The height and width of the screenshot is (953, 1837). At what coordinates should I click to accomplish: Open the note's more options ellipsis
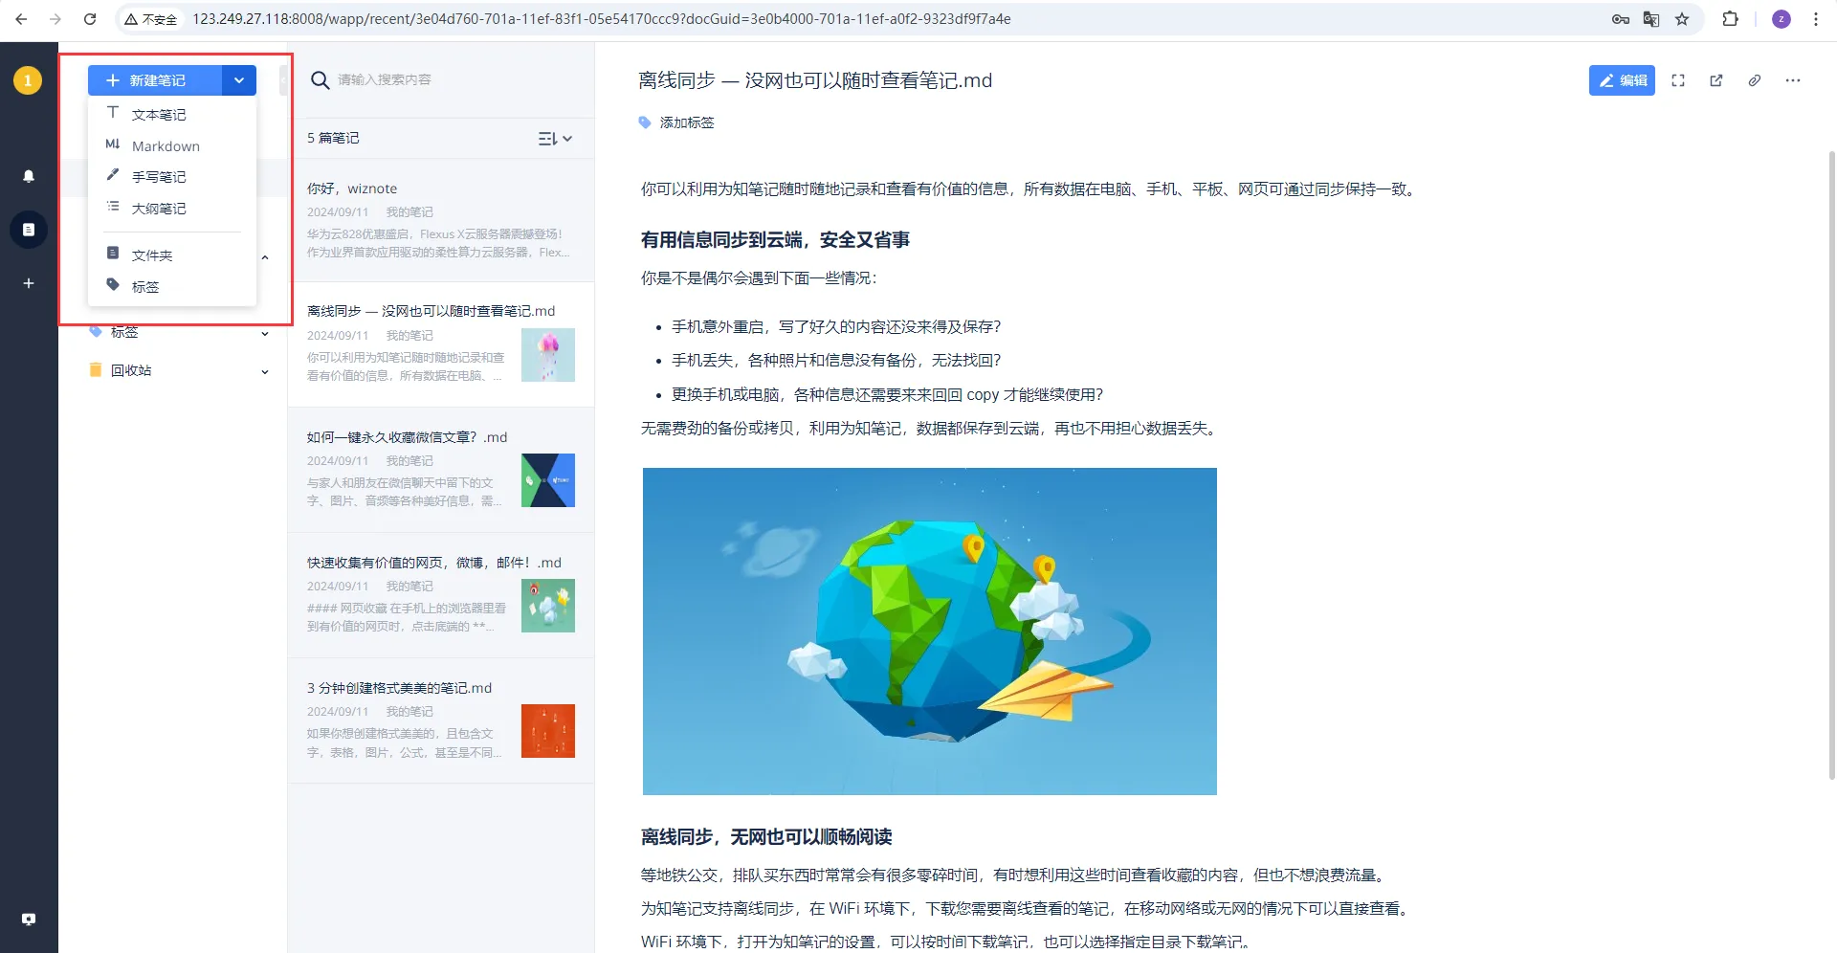pos(1793,80)
